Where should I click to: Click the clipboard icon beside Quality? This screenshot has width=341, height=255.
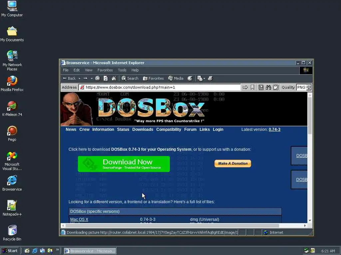click(276, 87)
